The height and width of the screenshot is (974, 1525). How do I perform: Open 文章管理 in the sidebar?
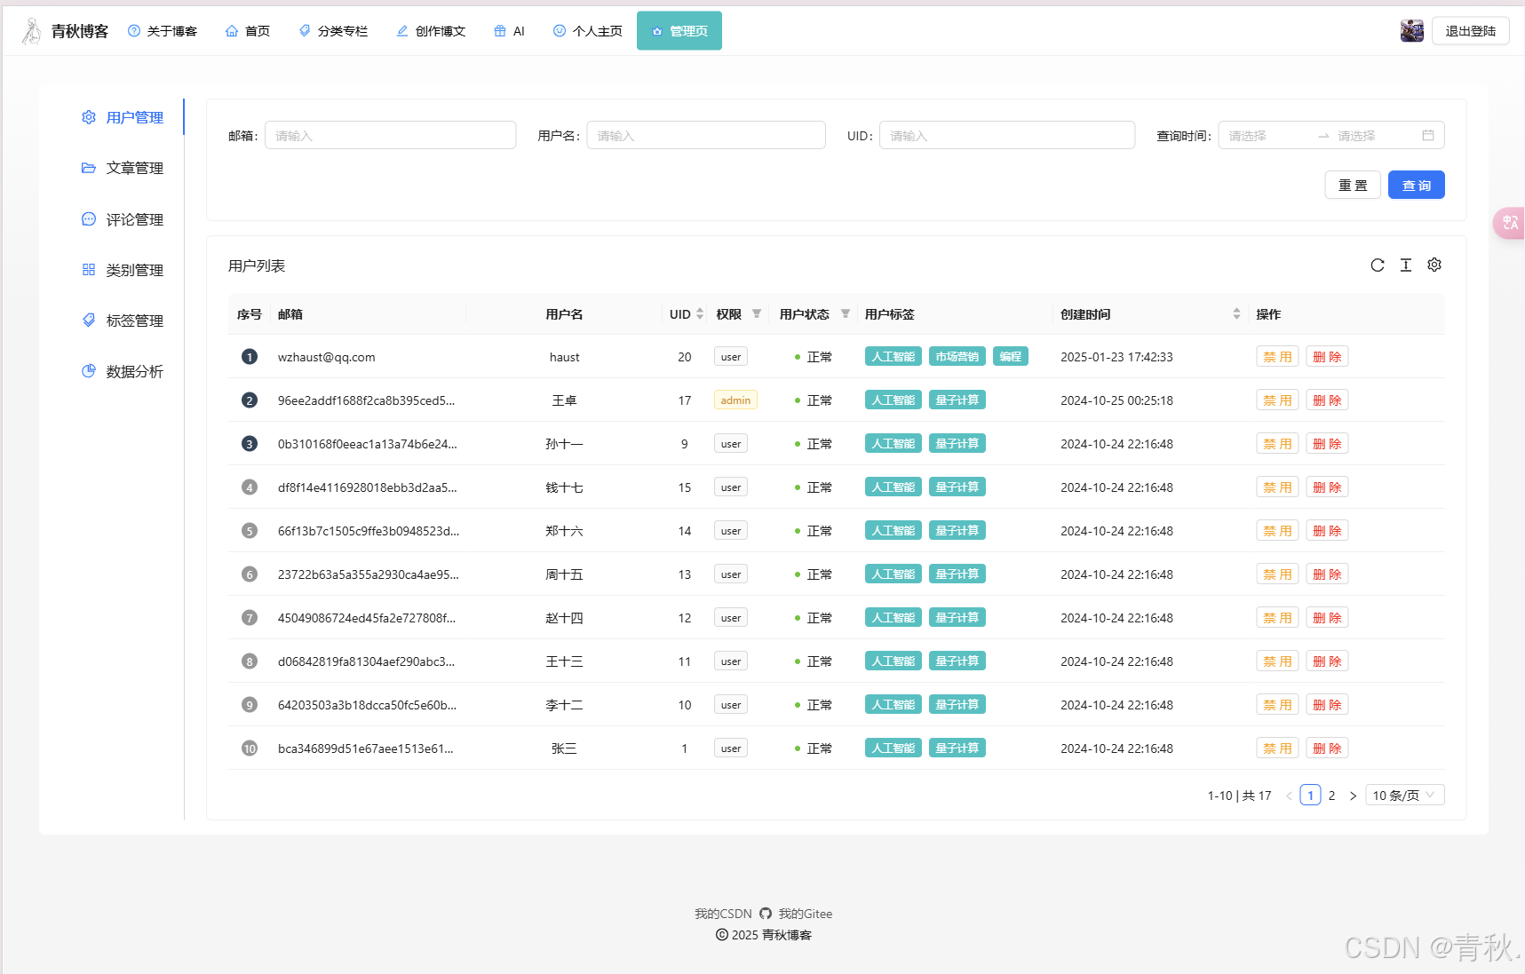[x=134, y=169]
